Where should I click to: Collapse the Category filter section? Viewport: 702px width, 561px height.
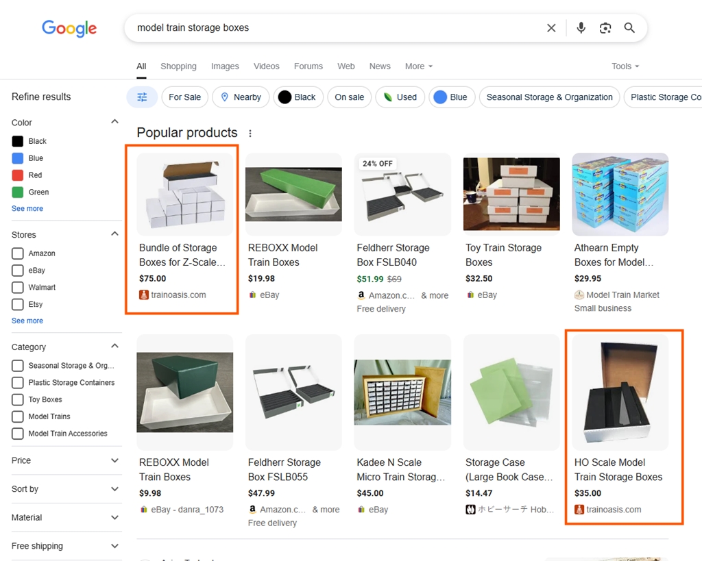point(114,347)
